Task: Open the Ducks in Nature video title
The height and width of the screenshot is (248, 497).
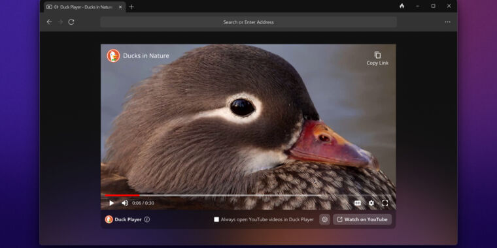Action: (x=146, y=56)
